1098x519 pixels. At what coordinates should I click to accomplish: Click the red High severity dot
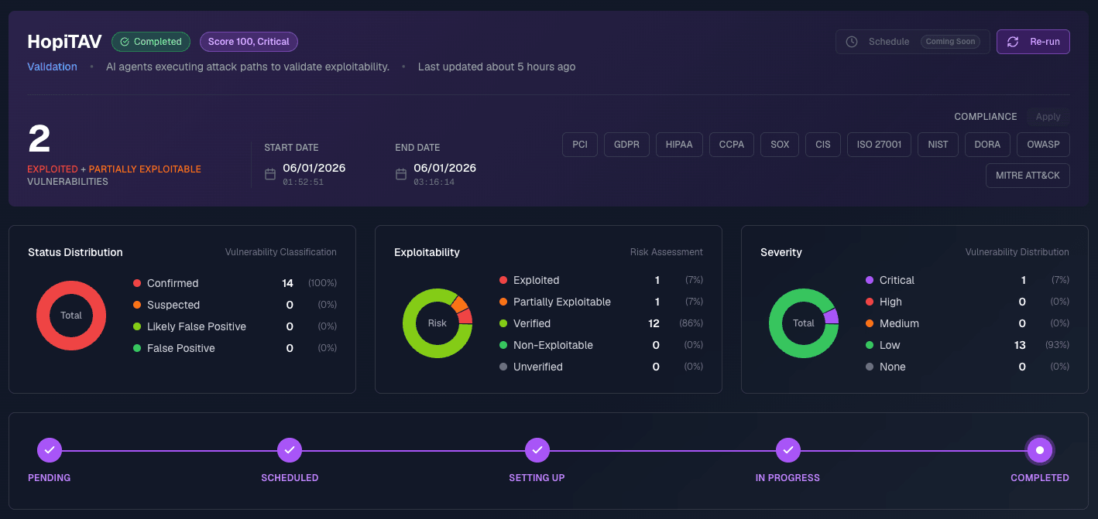pyautogui.click(x=870, y=302)
